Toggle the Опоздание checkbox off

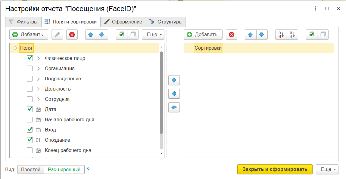30,140
